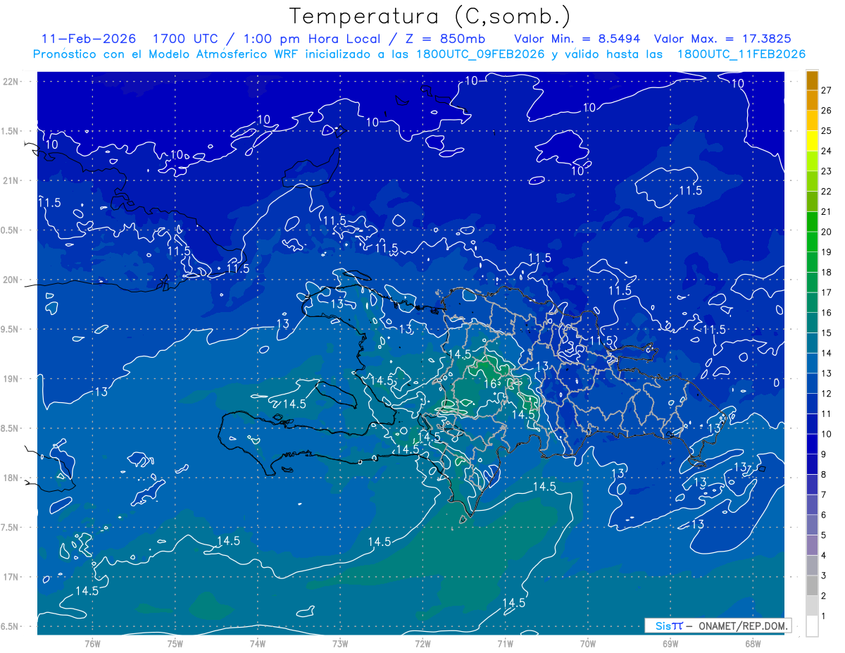Viewport: 845px width, 653px height.
Task: Click the "70W" longitude axis label
Action: pos(588,643)
